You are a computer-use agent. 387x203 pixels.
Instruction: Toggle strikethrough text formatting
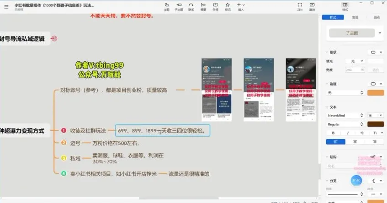[361, 133]
